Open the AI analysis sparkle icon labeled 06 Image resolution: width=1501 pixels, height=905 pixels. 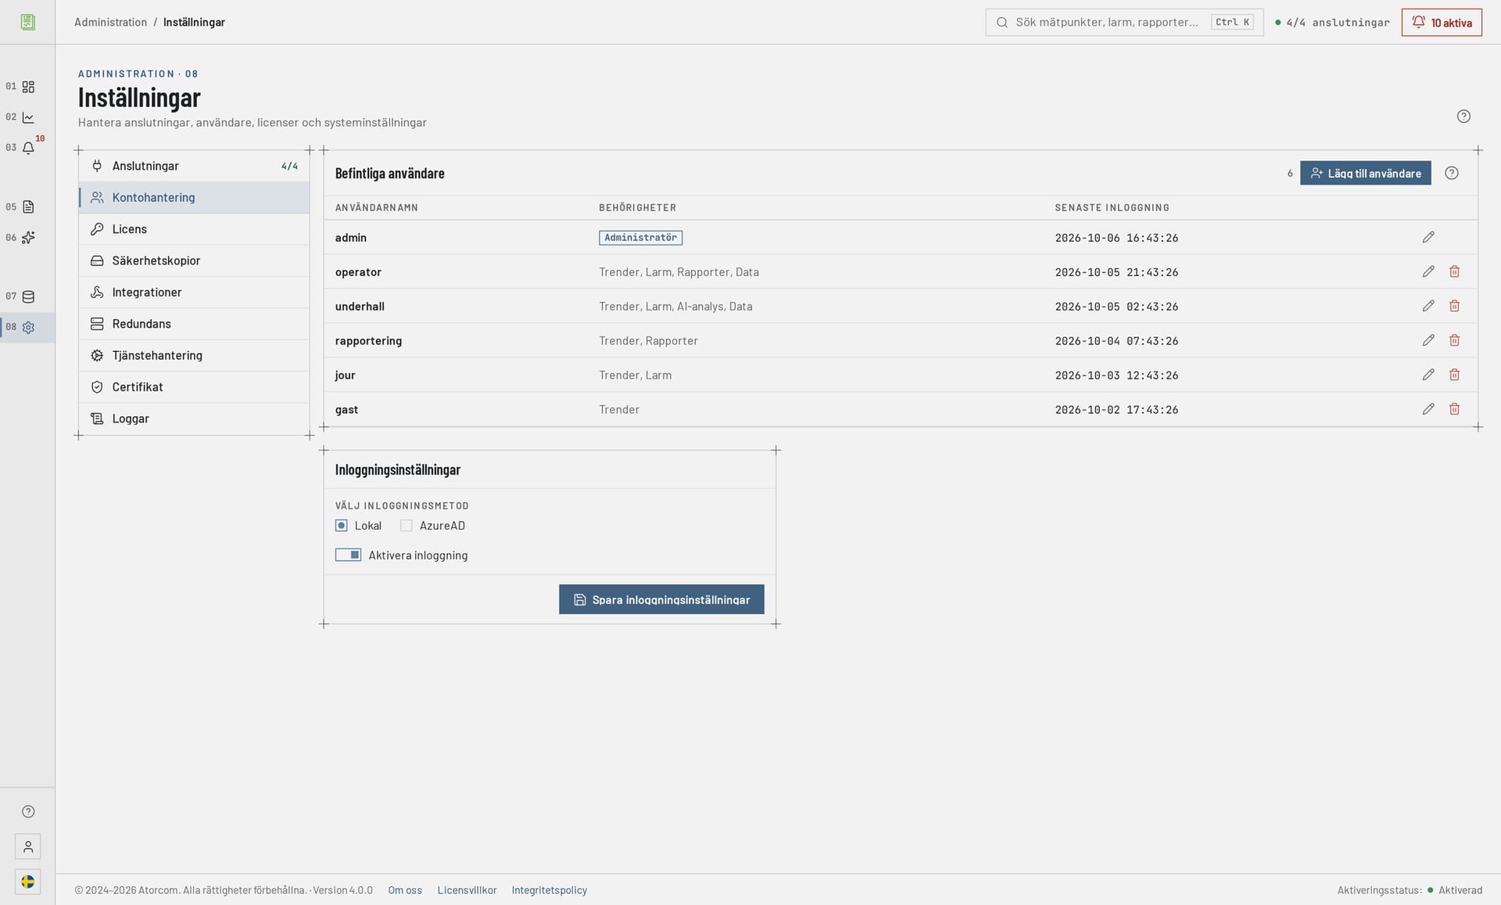28,238
